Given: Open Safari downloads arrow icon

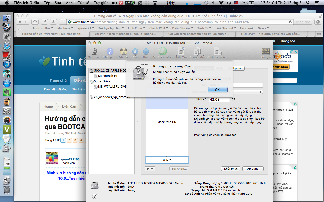Looking at the screenshot, I should point(317,22).
